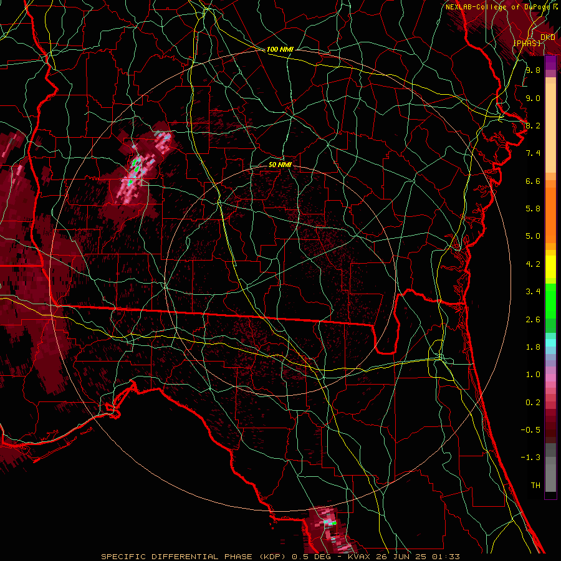Click the DKD label above the legend

coord(548,37)
